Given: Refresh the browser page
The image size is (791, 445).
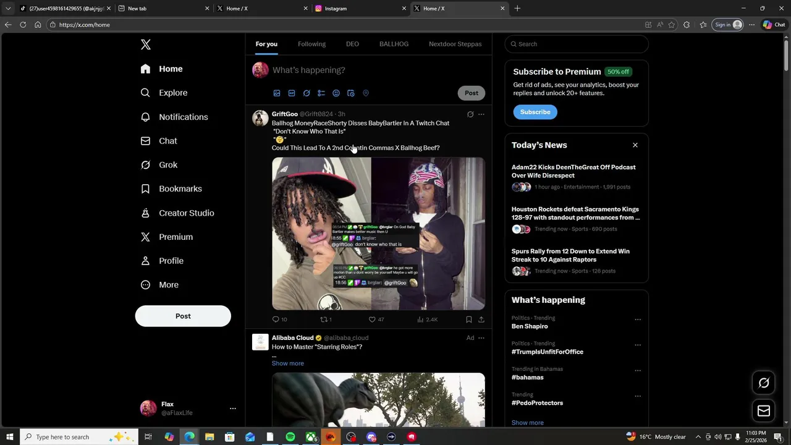Looking at the screenshot, I should pyautogui.click(x=23, y=25).
